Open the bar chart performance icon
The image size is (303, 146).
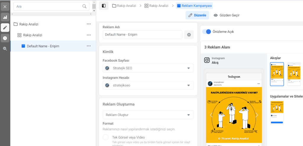pos(5,17)
